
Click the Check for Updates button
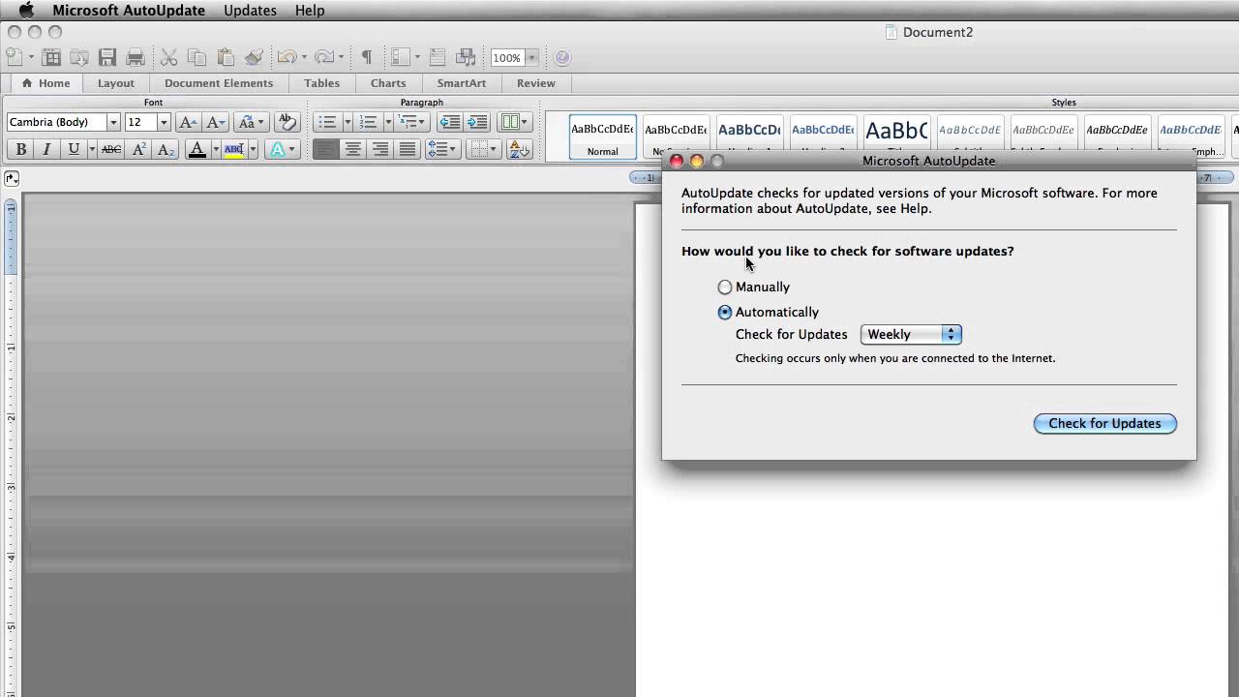[1105, 423]
